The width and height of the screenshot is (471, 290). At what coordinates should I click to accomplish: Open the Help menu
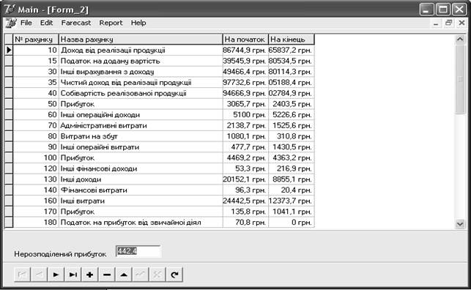[138, 23]
